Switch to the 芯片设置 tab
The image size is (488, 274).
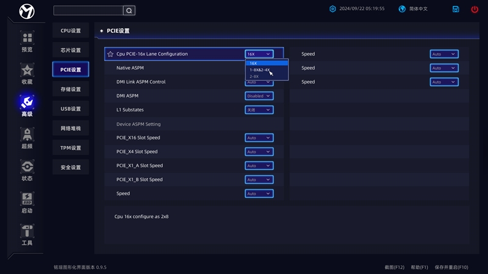[x=71, y=50]
